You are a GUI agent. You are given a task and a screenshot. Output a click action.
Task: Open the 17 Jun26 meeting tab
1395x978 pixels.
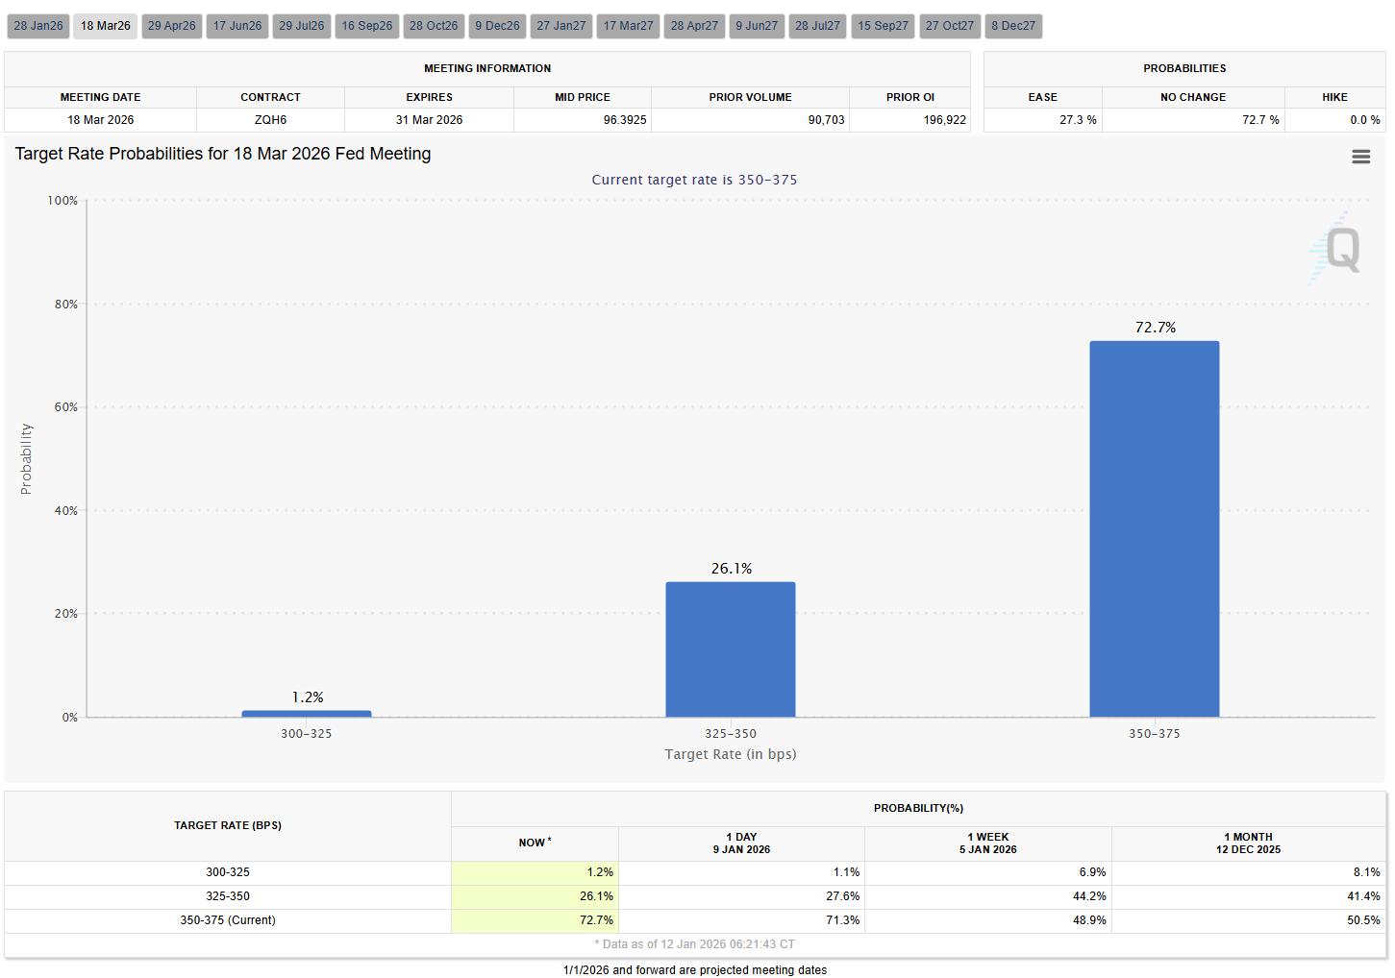coord(237,26)
